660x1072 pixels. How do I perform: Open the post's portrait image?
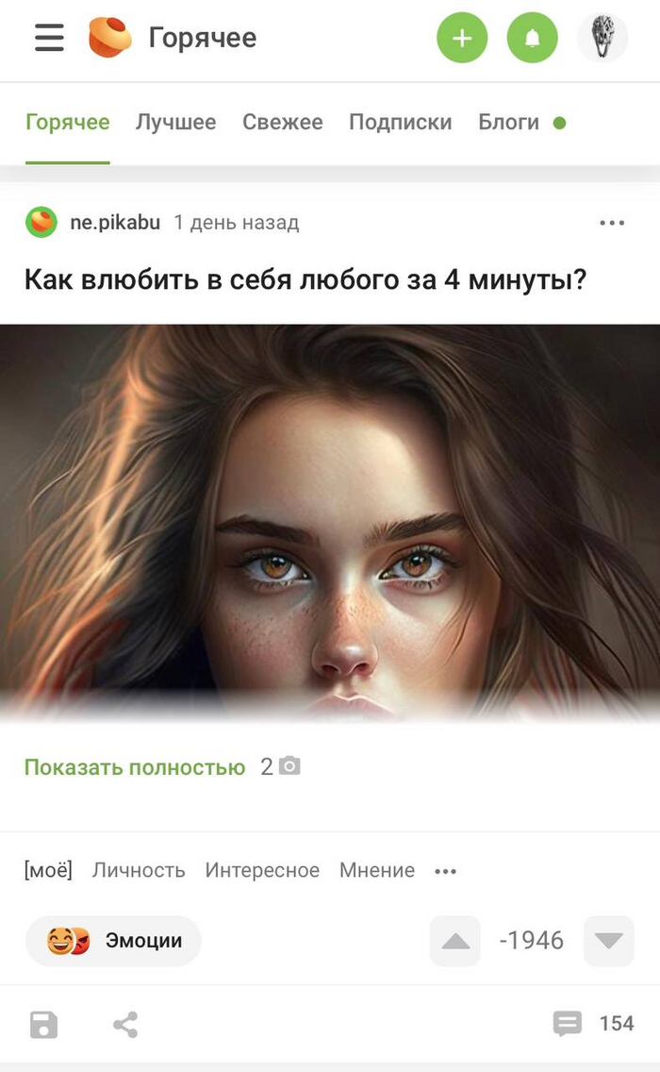tap(330, 523)
